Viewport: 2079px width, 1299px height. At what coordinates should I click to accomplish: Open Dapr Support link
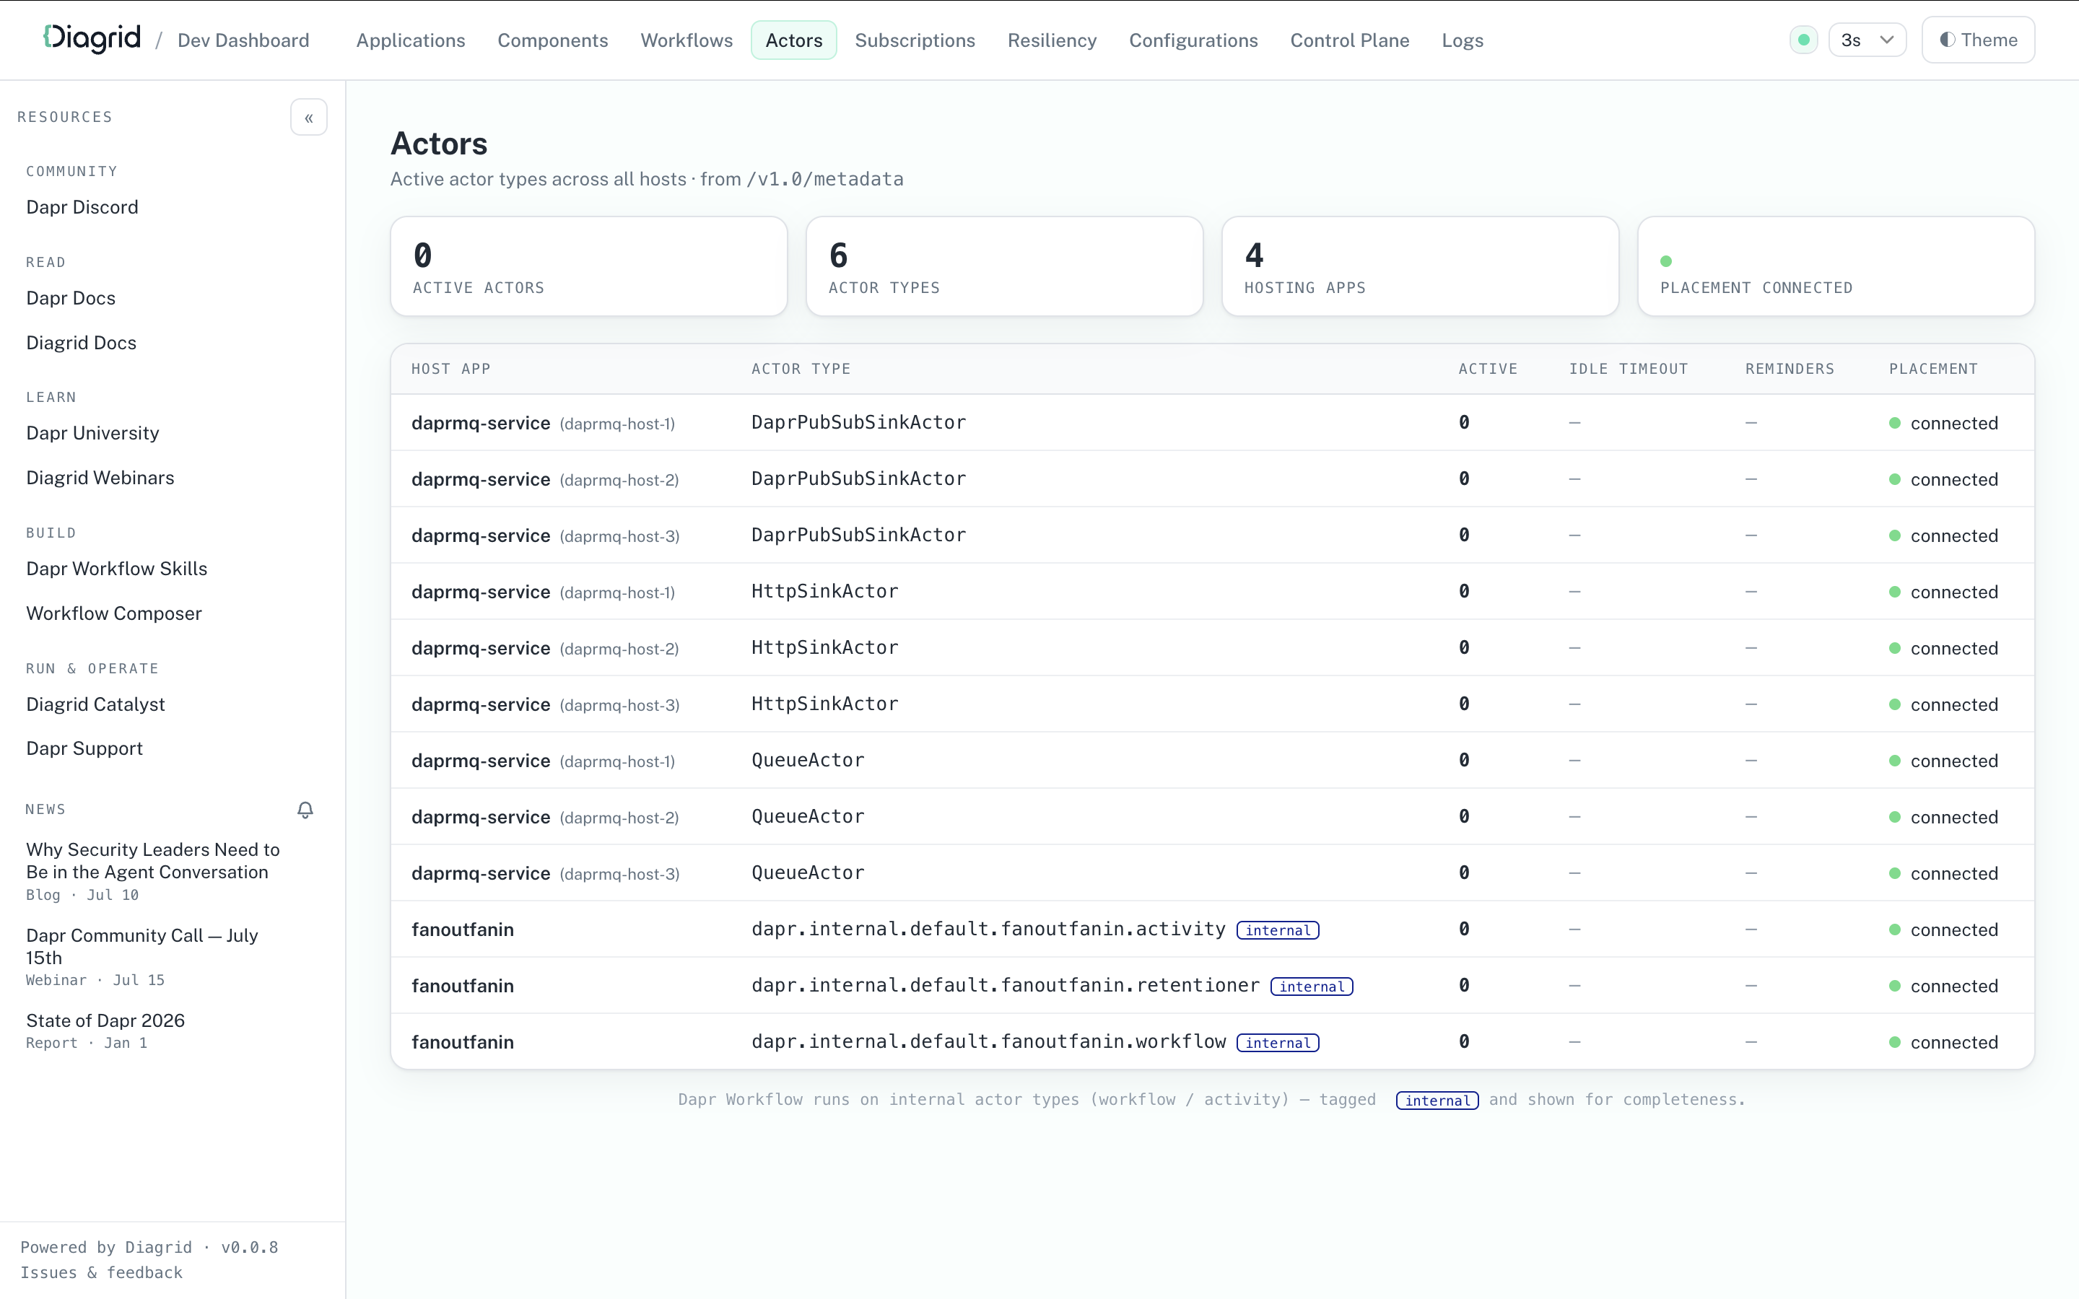[x=84, y=748]
